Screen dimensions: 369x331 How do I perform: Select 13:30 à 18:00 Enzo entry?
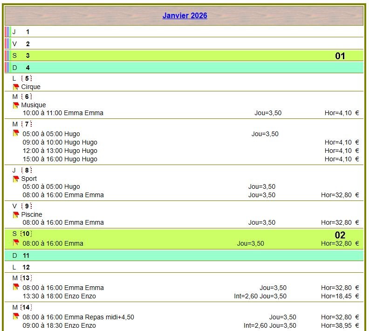click(59, 296)
